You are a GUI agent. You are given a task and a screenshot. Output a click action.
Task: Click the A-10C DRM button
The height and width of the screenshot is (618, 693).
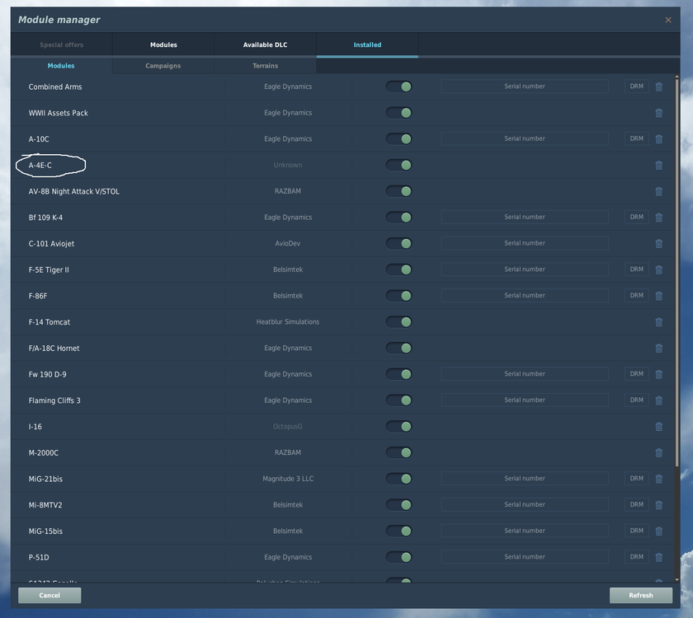point(636,138)
